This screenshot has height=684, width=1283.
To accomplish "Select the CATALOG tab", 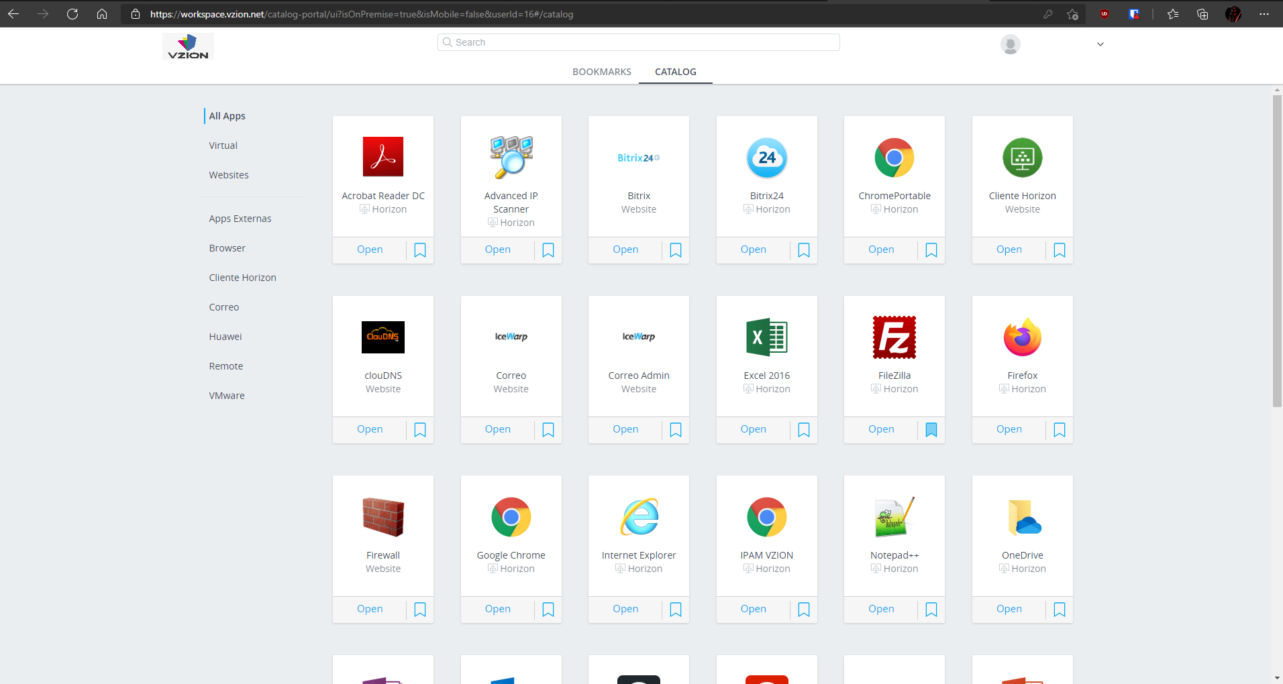I will (x=676, y=72).
